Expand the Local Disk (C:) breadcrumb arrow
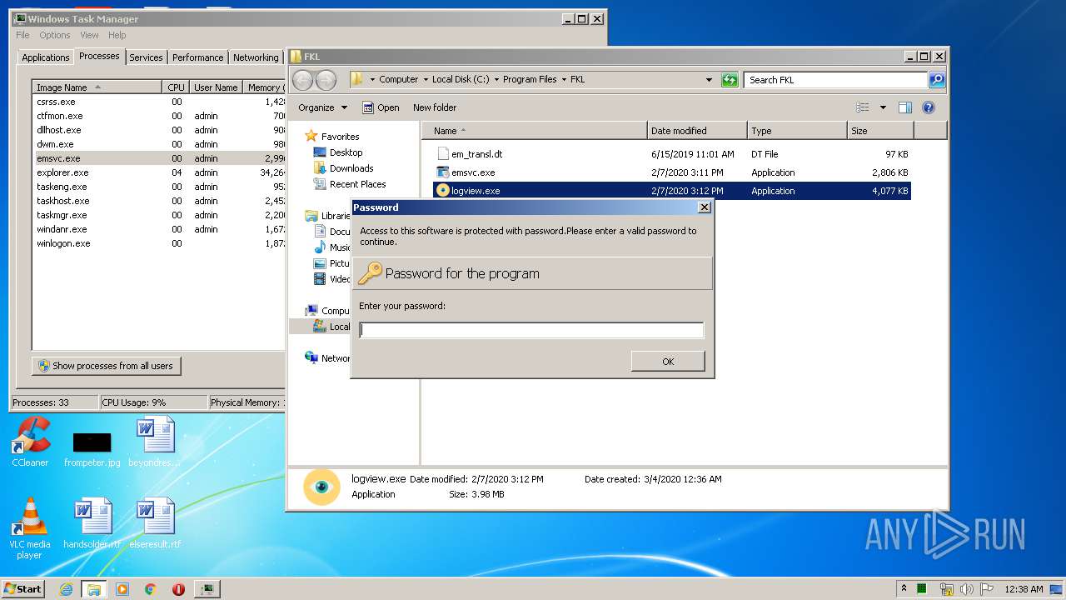 pyautogui.click(x=496, y=80)
